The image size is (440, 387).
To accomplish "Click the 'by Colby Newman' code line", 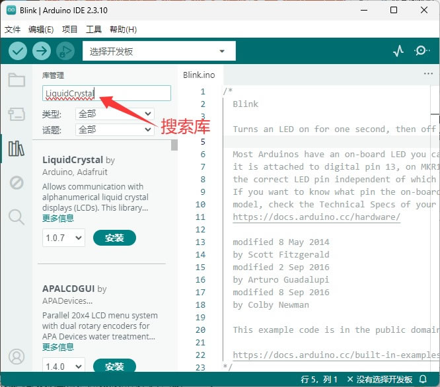I will (x=271, y=305).
